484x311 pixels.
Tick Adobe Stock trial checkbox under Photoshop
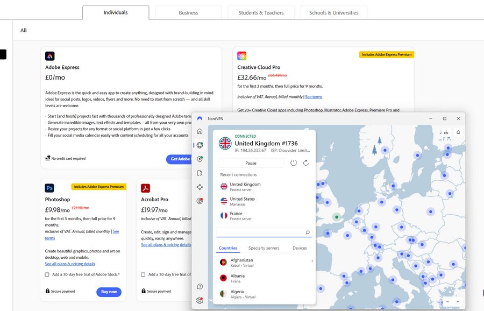click(47, 274)
